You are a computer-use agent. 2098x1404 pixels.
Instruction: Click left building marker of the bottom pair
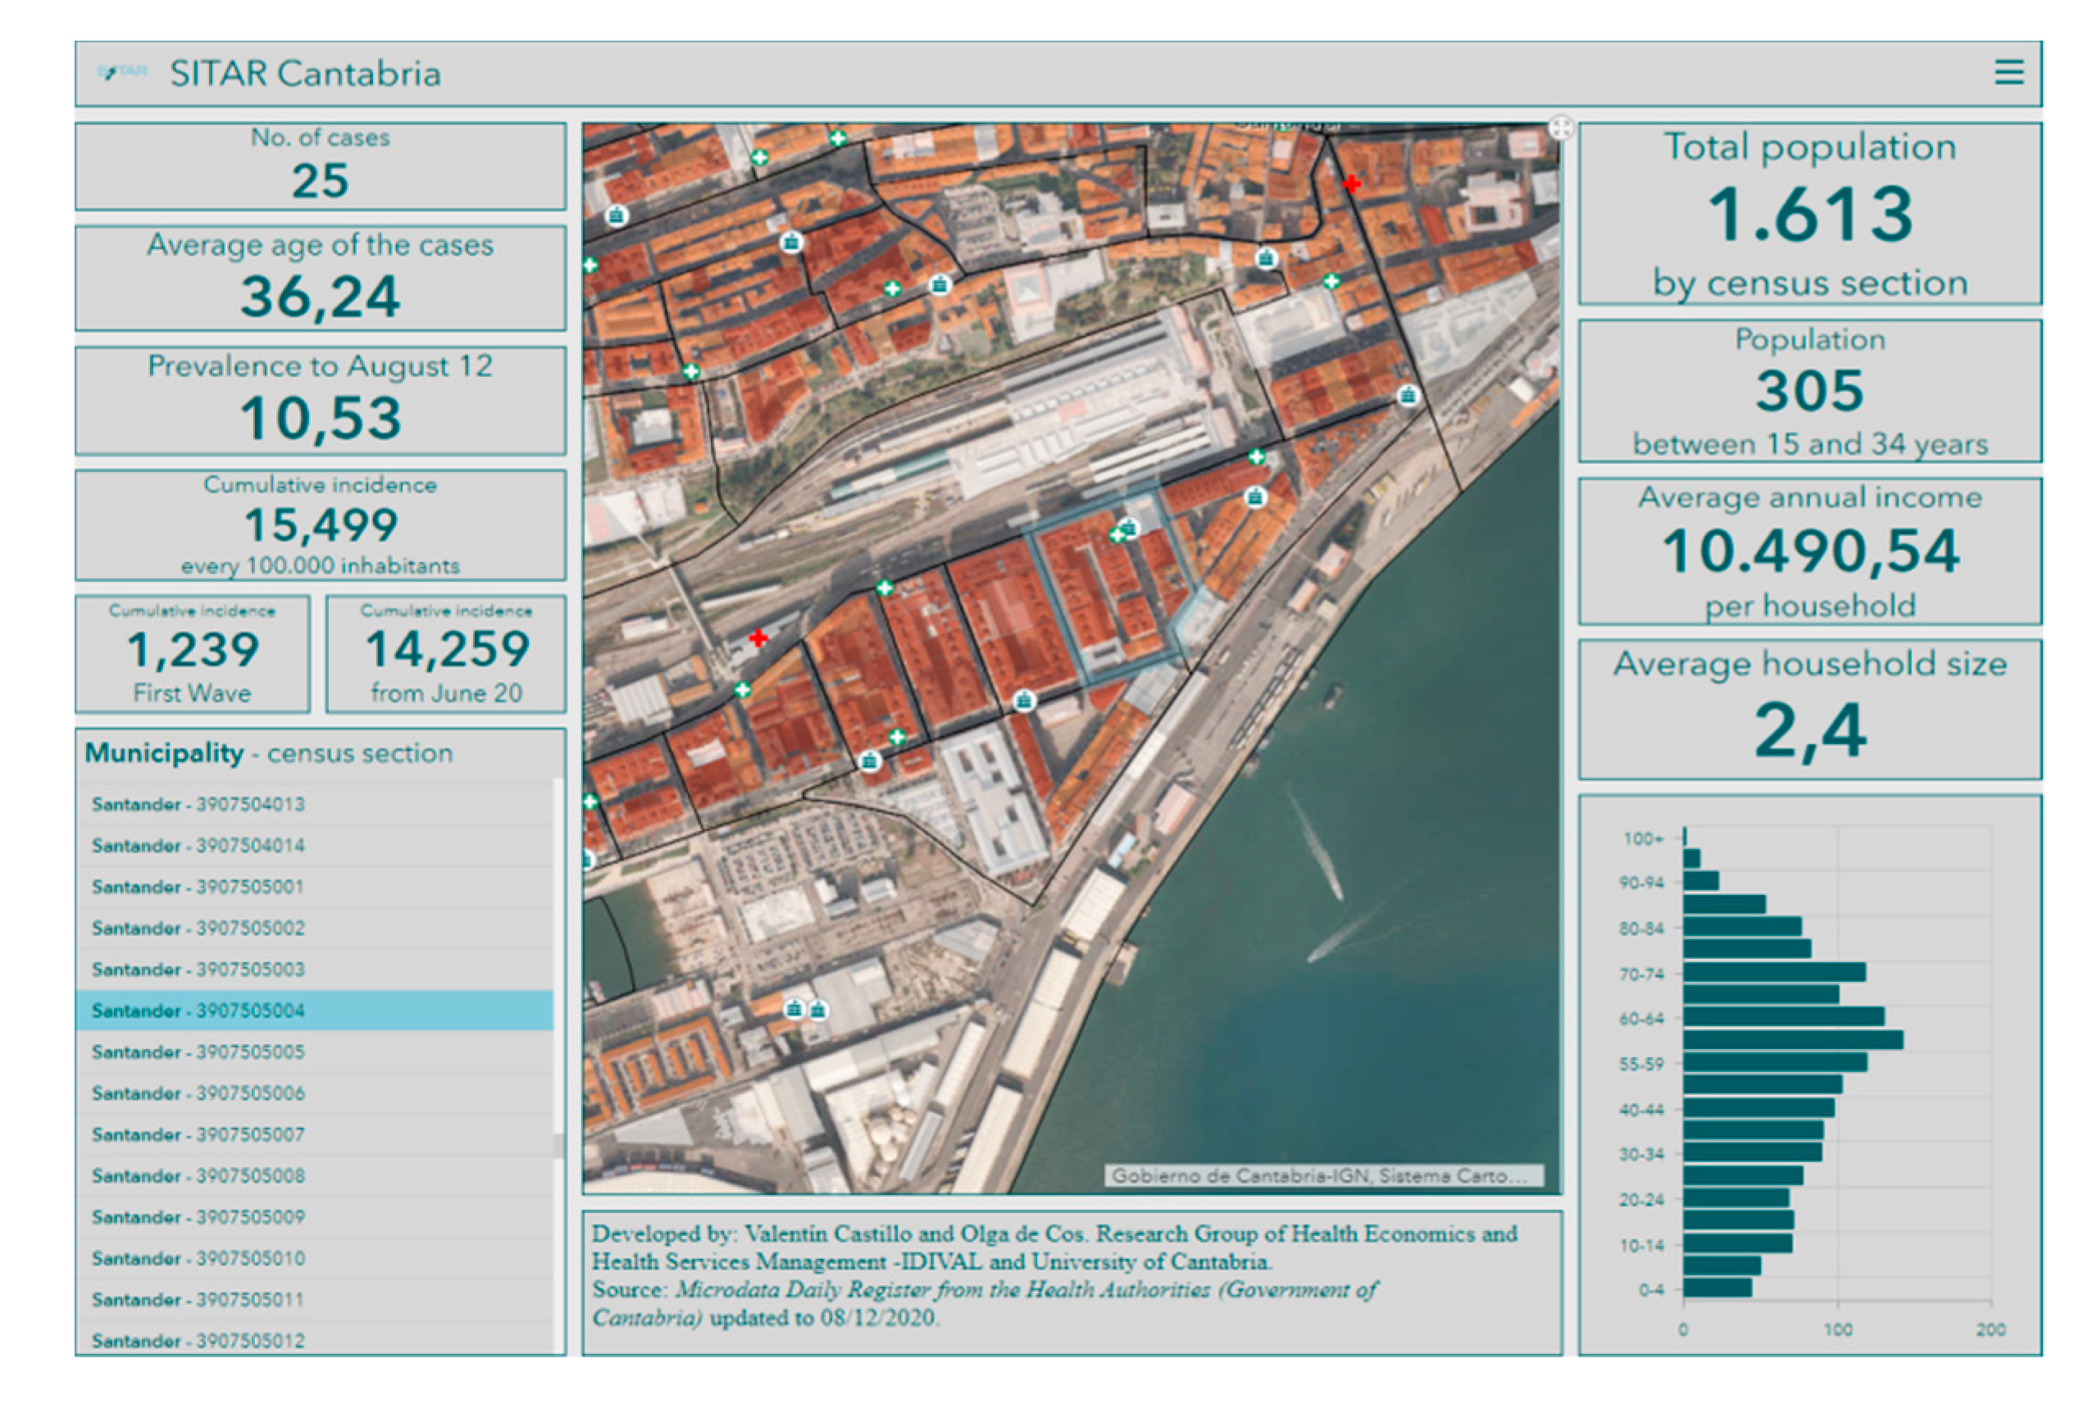point(794,1009)
